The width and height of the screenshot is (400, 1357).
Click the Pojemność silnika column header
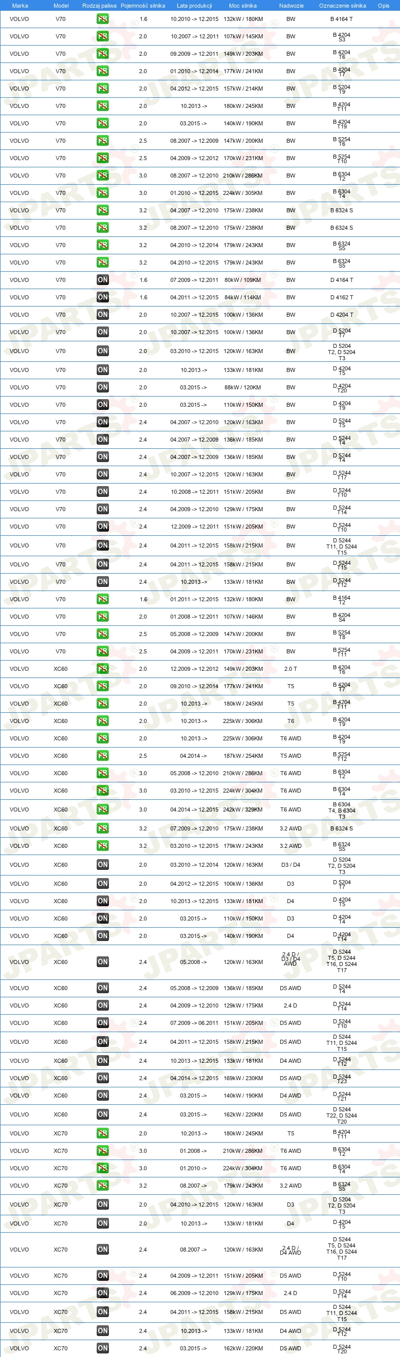(x=143, y=6)
